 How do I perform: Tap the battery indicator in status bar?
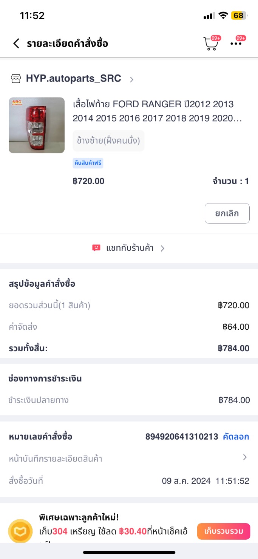click(x=239, y=15)
